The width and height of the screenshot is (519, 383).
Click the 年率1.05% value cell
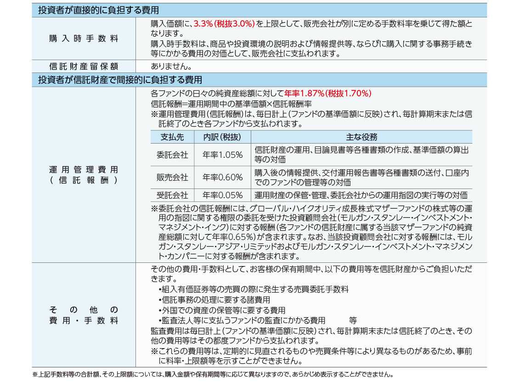pos(222,155)
